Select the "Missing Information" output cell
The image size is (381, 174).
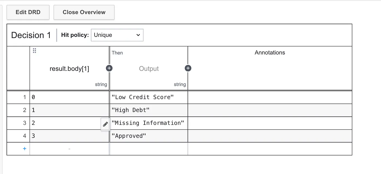click(149, 123)
